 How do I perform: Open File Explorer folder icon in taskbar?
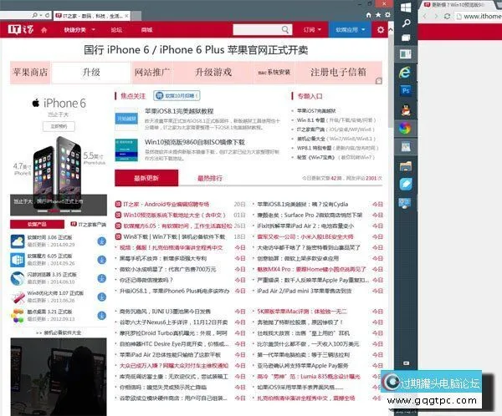tap(406, 167)
